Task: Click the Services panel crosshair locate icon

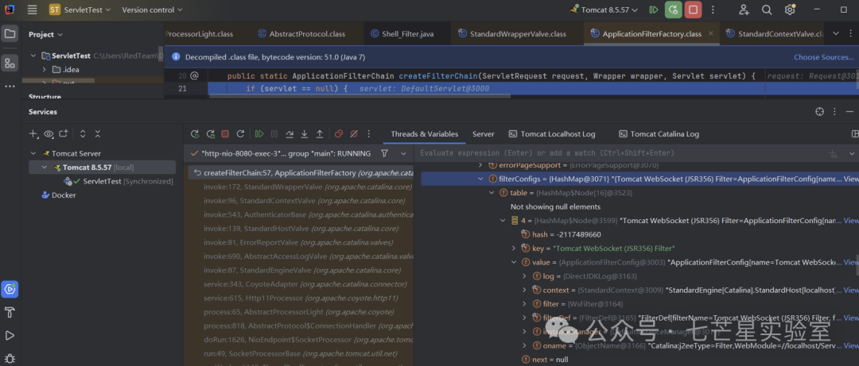Action: [x=819, y=112]
